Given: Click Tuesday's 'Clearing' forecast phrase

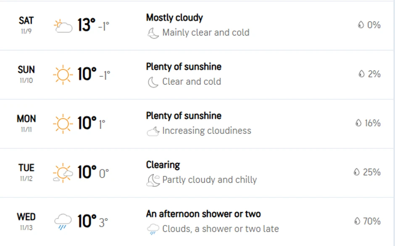Looking at the screenshot, I should (163, 165).
